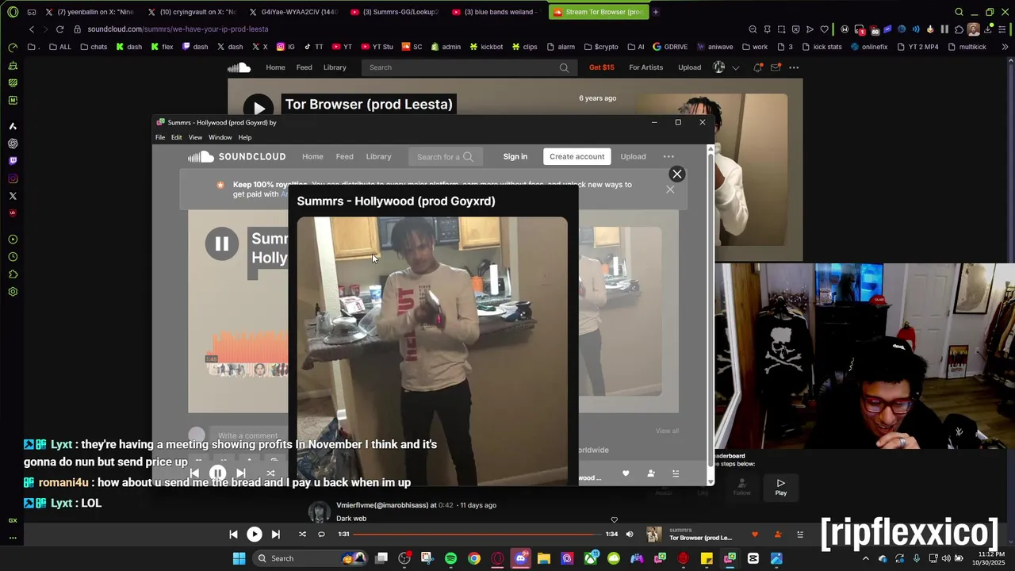
Task: Open the GDRIVE bookmark
Action: pos(670,47)
